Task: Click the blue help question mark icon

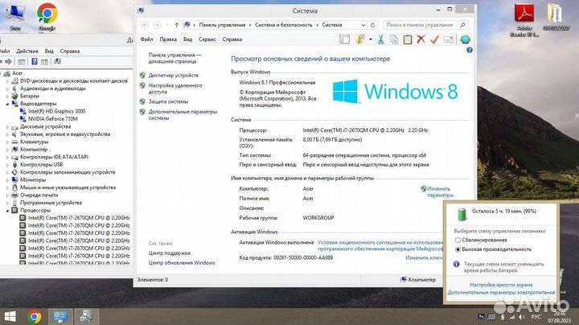Action: [470, 50]
